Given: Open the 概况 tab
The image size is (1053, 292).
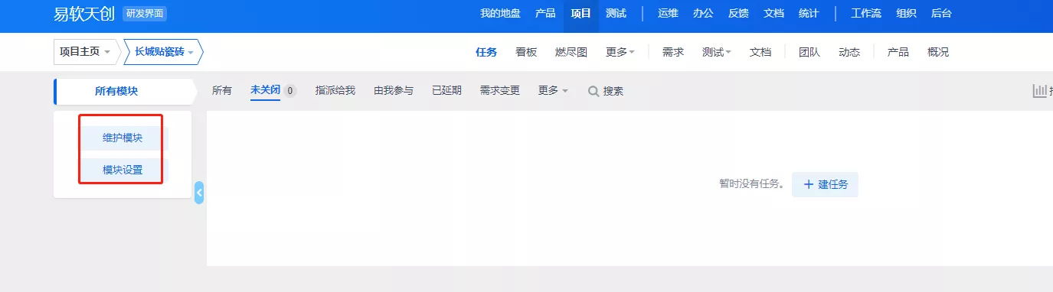Looking at the screenshot, I should click(x=938, y=52).
